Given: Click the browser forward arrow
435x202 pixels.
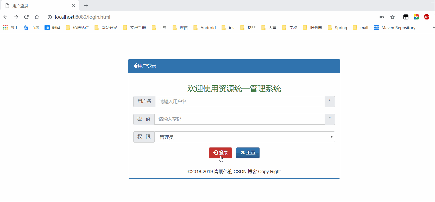Looking at the screenshot, I should pyautogui.click(x=16, y=17).
